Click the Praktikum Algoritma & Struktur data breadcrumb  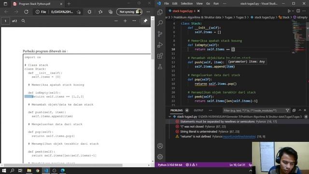click(x=197, y=17)
